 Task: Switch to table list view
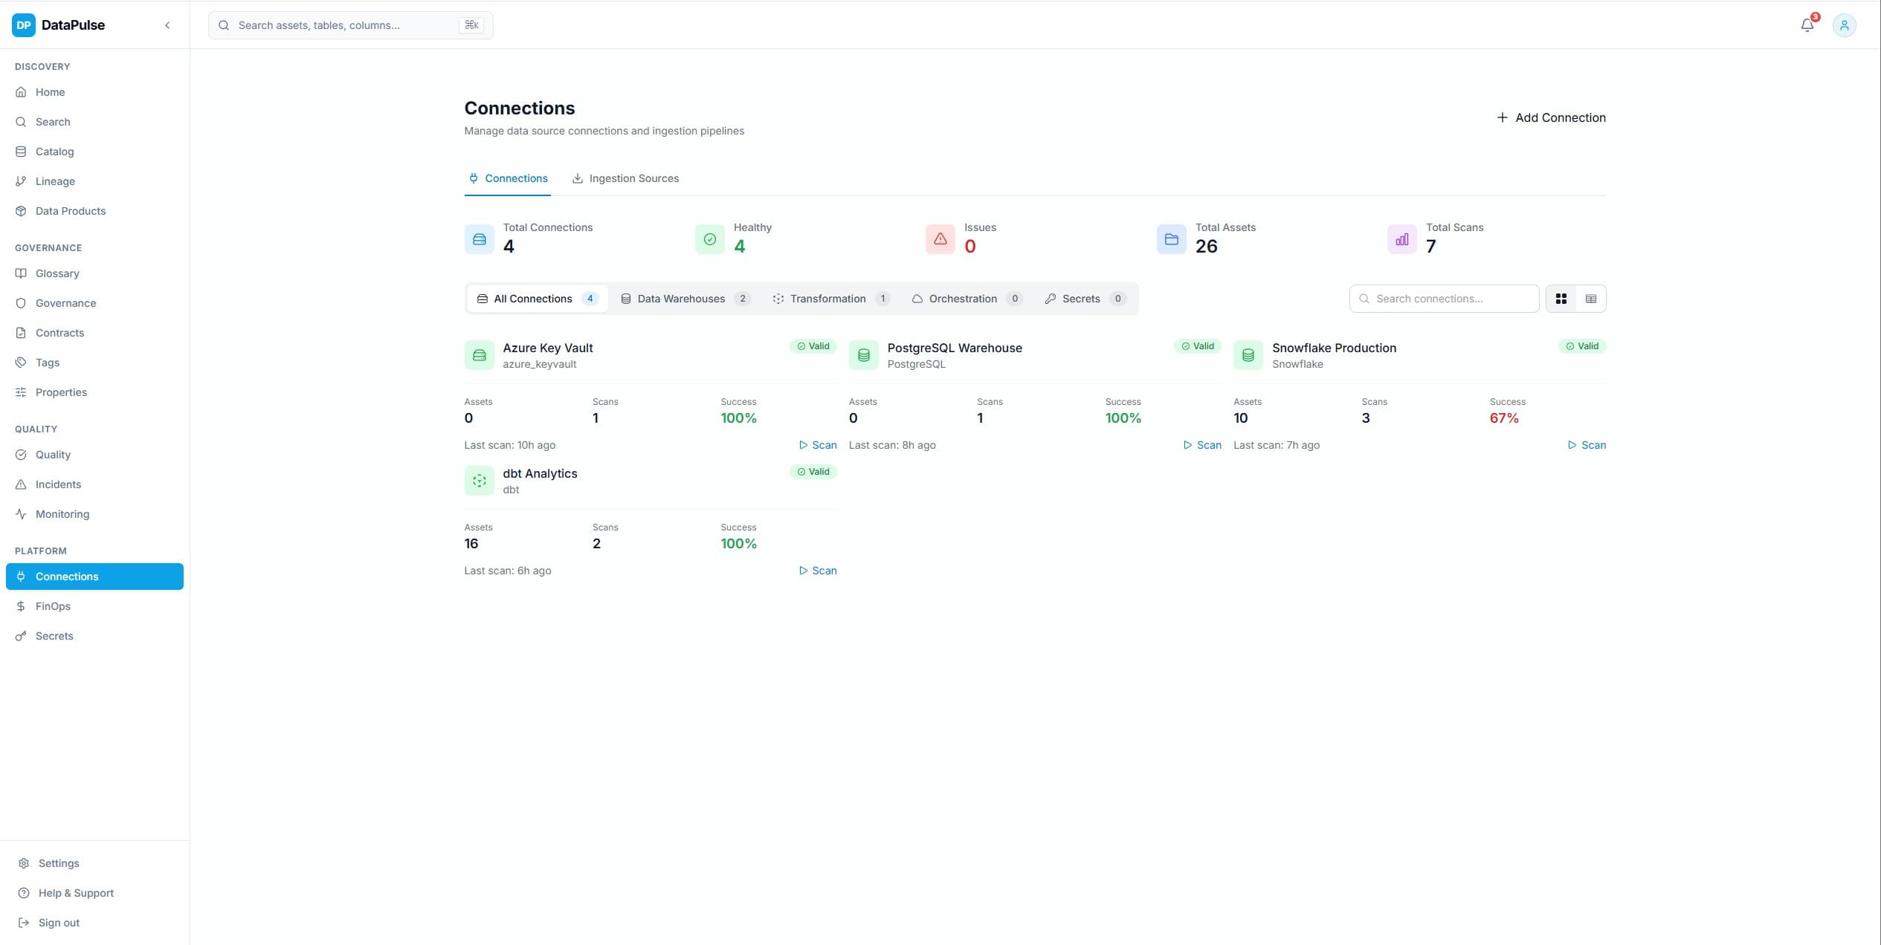coord(1590,299)
